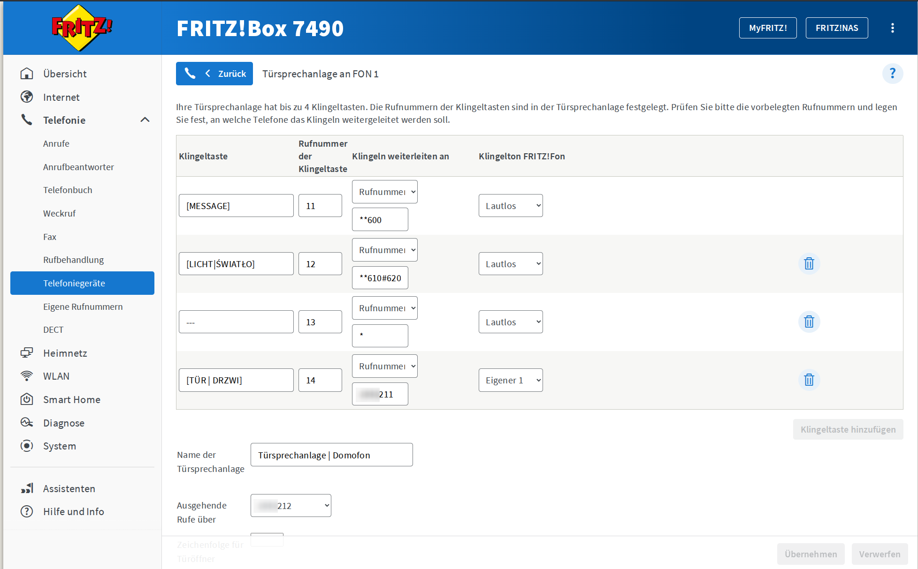The height and width of the screenshot is (569, 918).
Task: Delete the LICHT|ŚWIATŁO bell button row
Action: [x=809, y=263]
